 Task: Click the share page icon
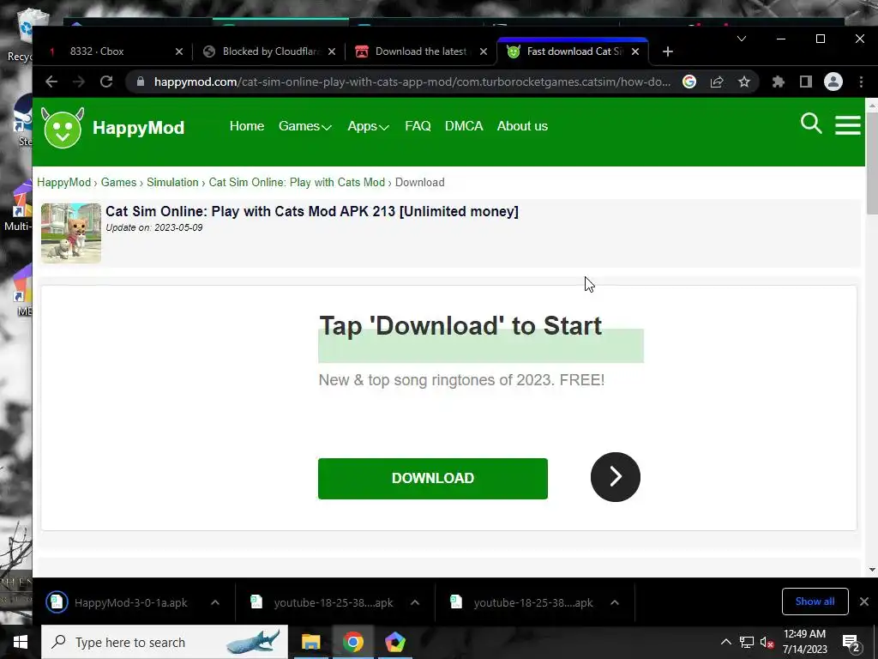tap(717, 82)
